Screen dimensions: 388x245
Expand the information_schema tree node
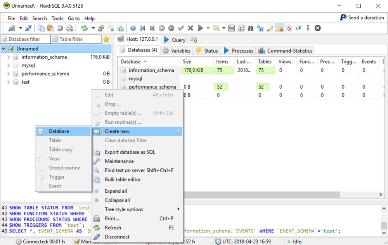9,57
